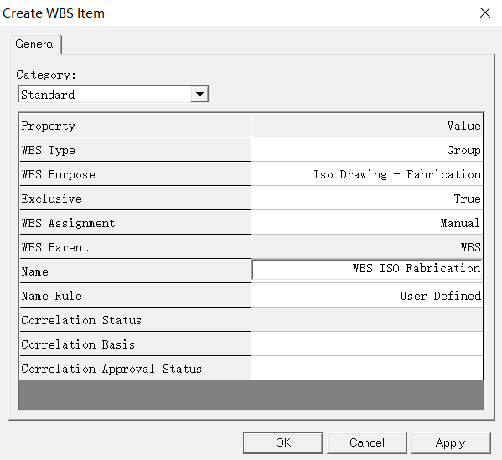Select the Exclusive property label
The image size is (502, 460).
[x=135, y=199]
